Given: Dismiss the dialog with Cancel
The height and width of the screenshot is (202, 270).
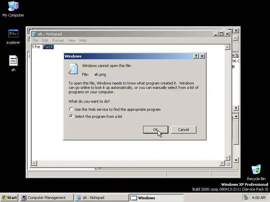Looking at the screenshot, I should click(184, 130).
